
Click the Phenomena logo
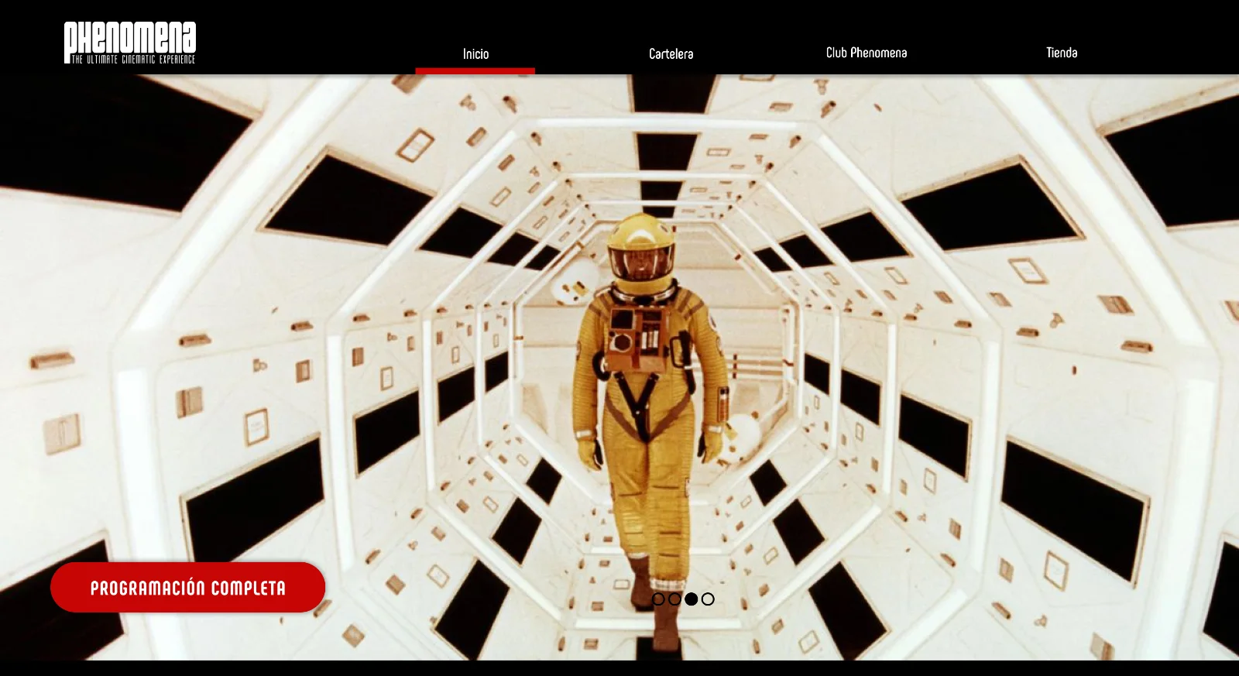(x=130, y=43)
